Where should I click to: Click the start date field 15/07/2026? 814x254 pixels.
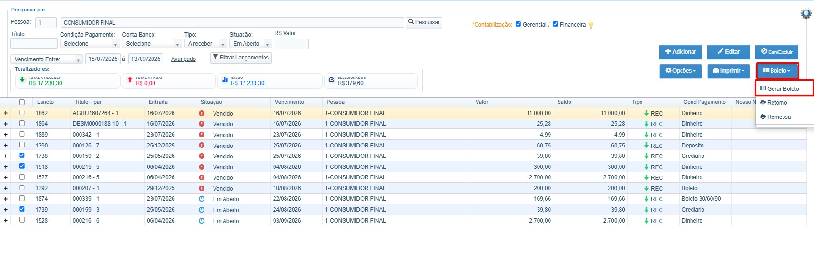[x=102, y=59]
